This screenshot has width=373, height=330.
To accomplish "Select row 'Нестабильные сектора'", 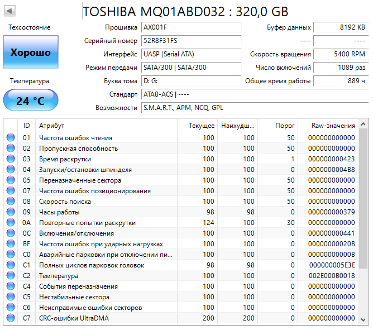I will tap(181, 297).
